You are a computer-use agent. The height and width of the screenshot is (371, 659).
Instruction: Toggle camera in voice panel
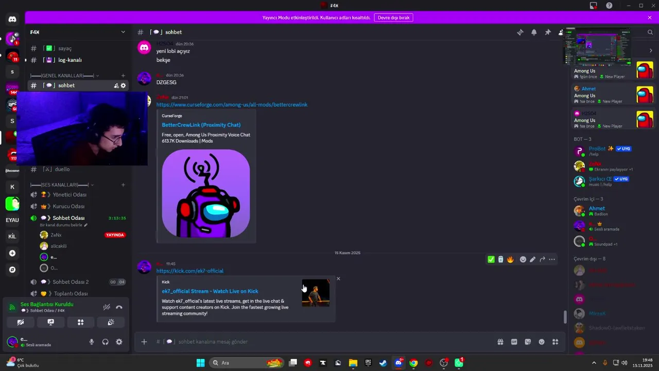(21, 322)
